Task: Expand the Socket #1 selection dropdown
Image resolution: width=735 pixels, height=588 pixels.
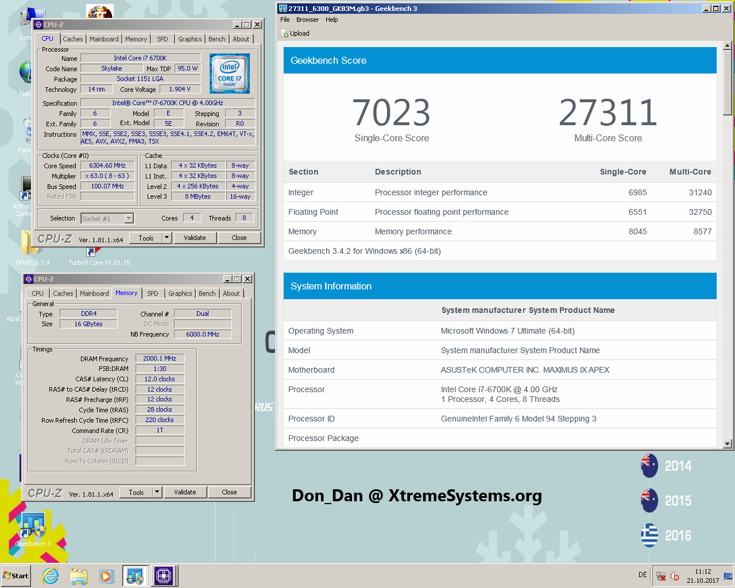Action: point(129,218)
